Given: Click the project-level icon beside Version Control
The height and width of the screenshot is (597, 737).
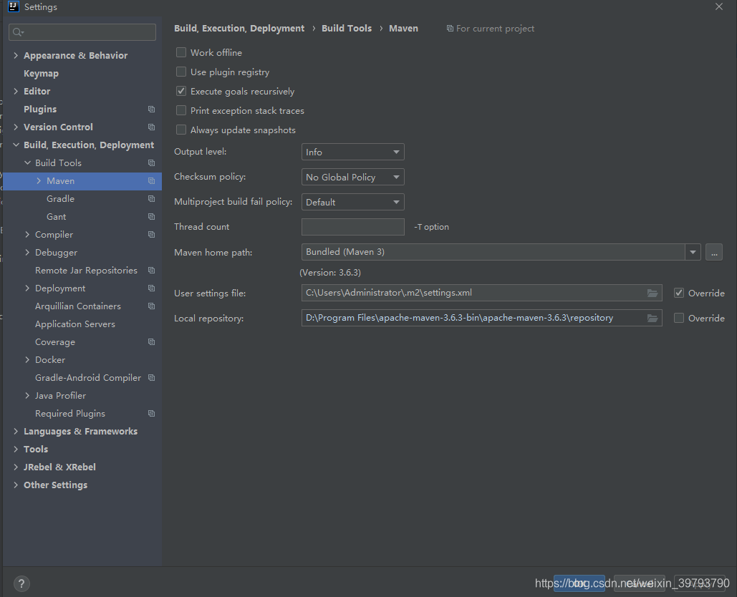Looking at the screenshot, I should pyautogui.click(x=151, y=127).
